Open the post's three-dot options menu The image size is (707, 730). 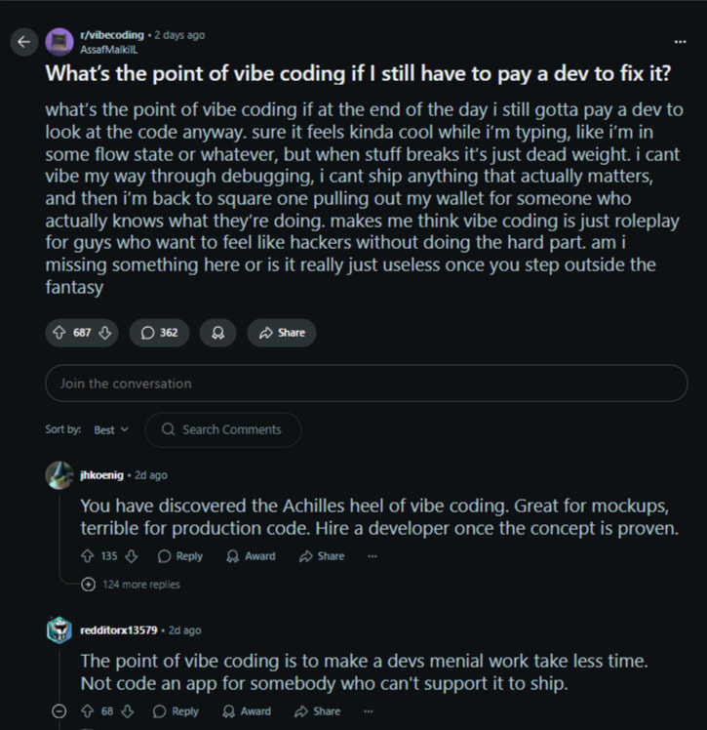pyautogui.click(x=680, y=41)
